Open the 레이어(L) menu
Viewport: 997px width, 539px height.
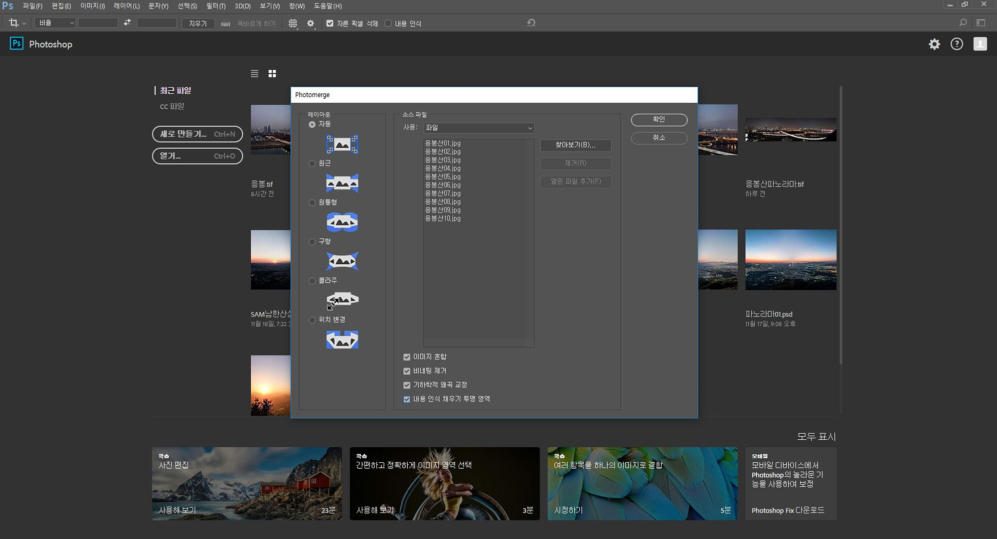click(x=126, y=6)
